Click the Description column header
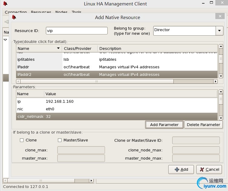228x191 pixels. click(x=158, y=48)
